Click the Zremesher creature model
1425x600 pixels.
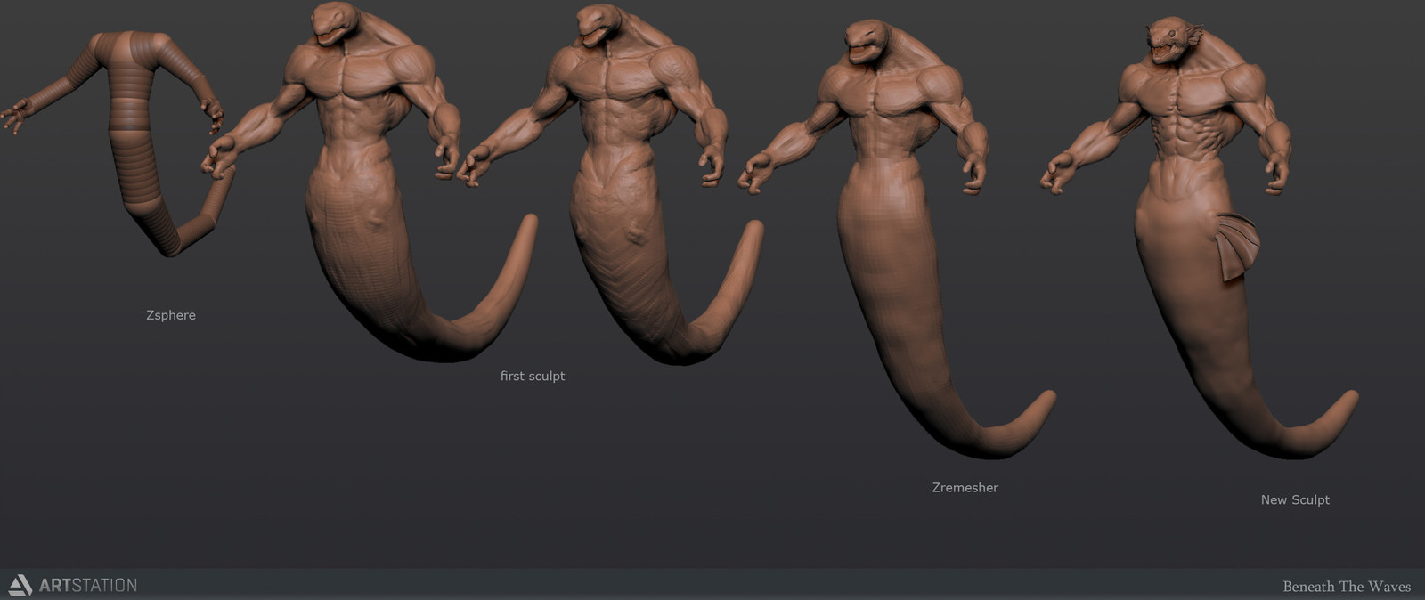coord(895,240)
